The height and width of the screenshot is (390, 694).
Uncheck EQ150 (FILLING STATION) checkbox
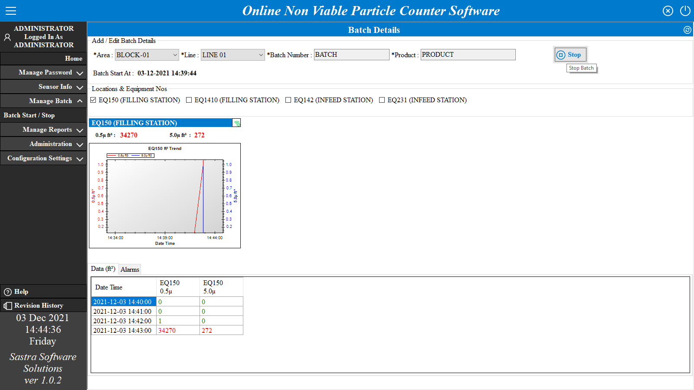(x=93, y=100)
